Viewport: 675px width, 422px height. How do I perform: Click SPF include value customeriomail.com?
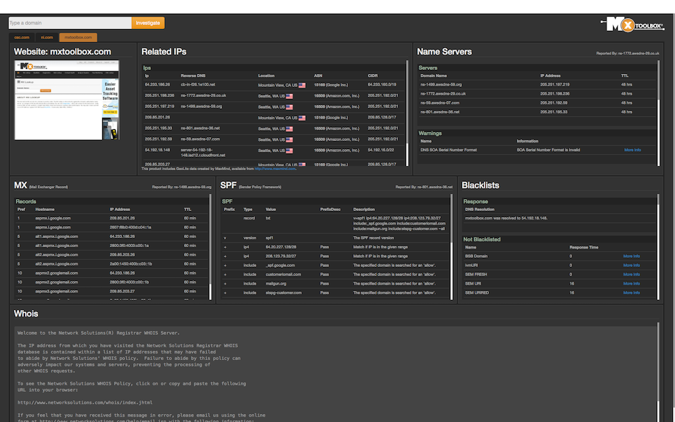coord(283,274)
